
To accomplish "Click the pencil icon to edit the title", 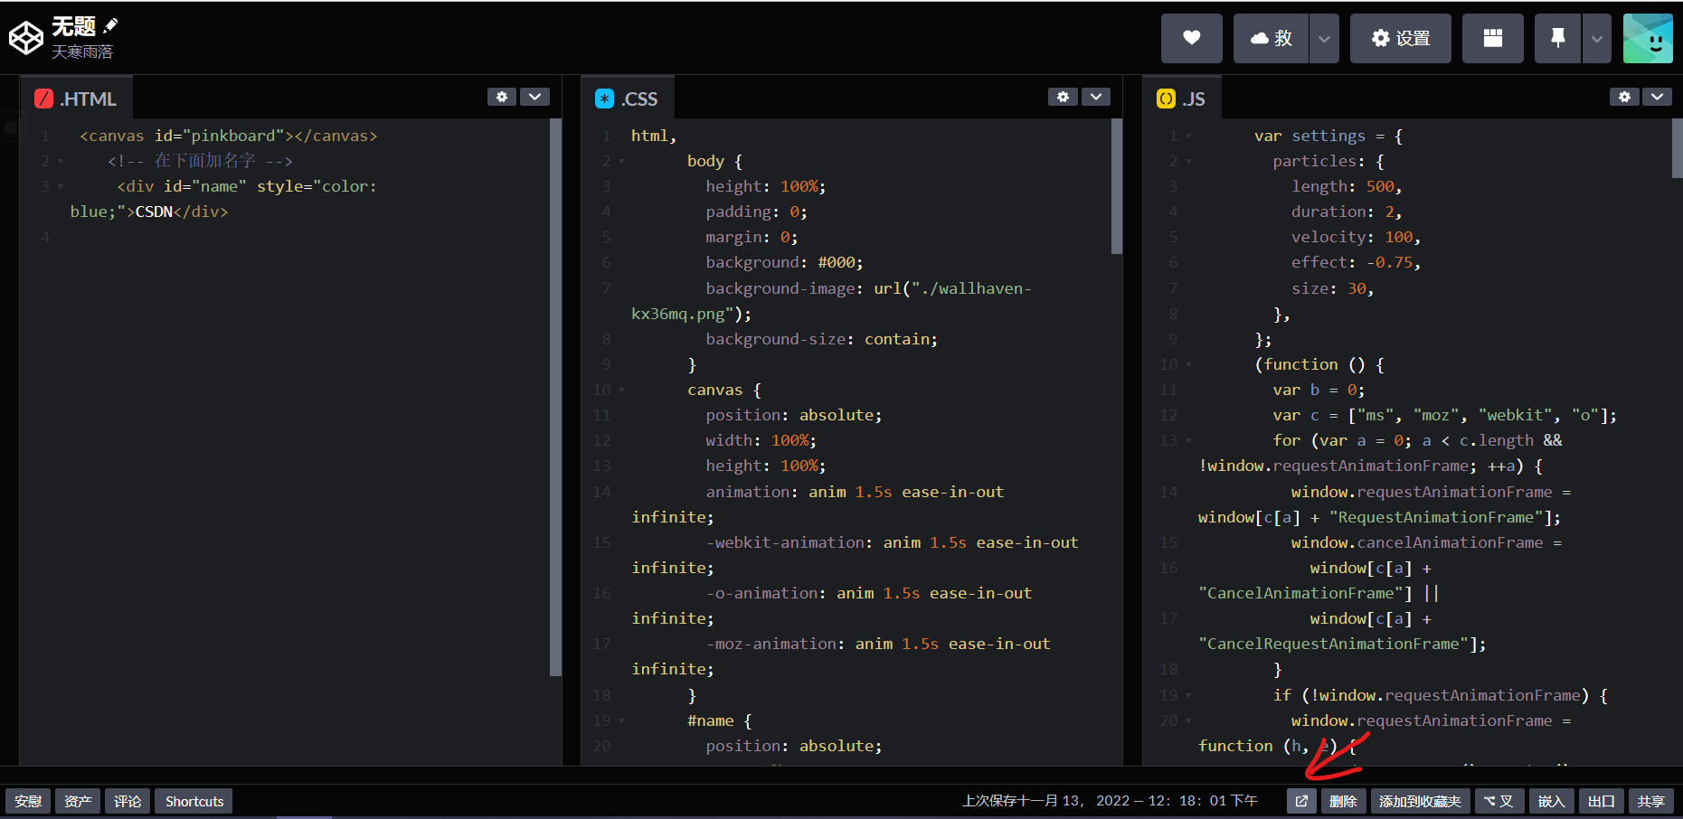I will tap(111, 25).
